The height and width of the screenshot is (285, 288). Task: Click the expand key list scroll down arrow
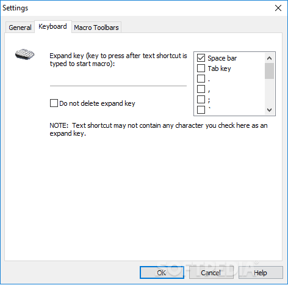pos(269,110)
